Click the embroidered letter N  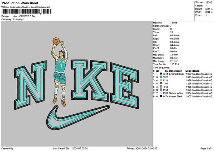31,85
